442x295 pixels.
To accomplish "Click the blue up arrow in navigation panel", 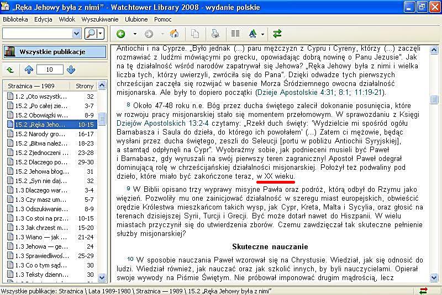I will click(29, 70).
